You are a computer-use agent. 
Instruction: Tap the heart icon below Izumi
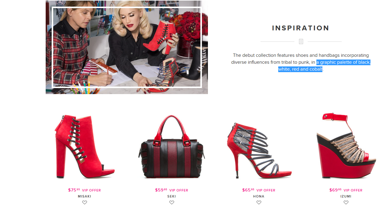[346, 203]
